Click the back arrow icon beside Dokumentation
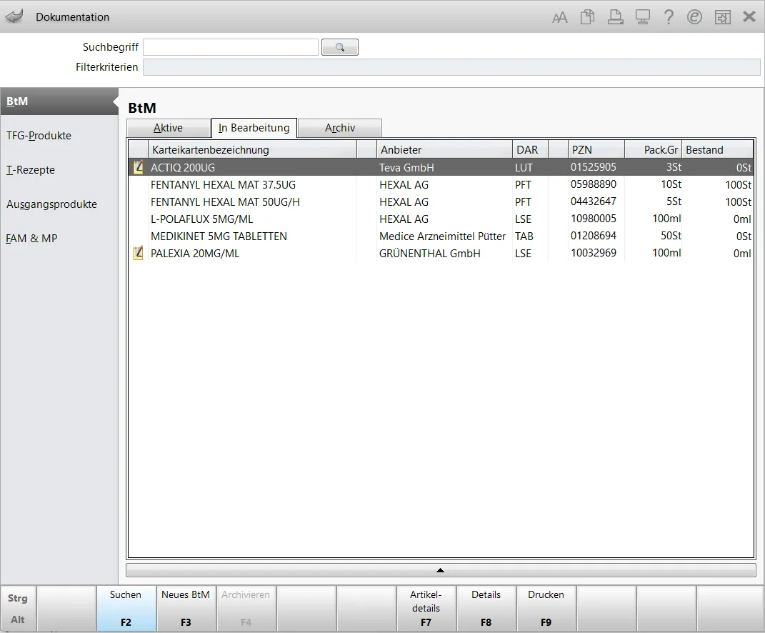765x633 pixels. [14, 16]
